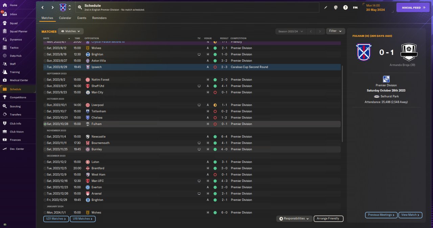Toggle the marker on the Newcastle row
This screenshot has width=433, height=228.
point(45,137)
